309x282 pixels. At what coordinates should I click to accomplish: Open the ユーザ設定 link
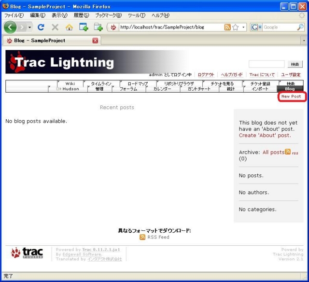pos(291,75)
